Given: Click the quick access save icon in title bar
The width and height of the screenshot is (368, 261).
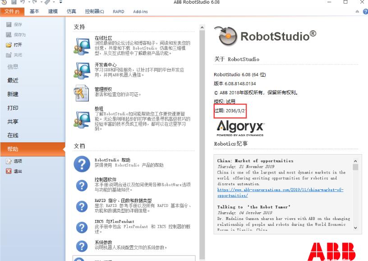Looking at the screenshot, I should [14, 2].
